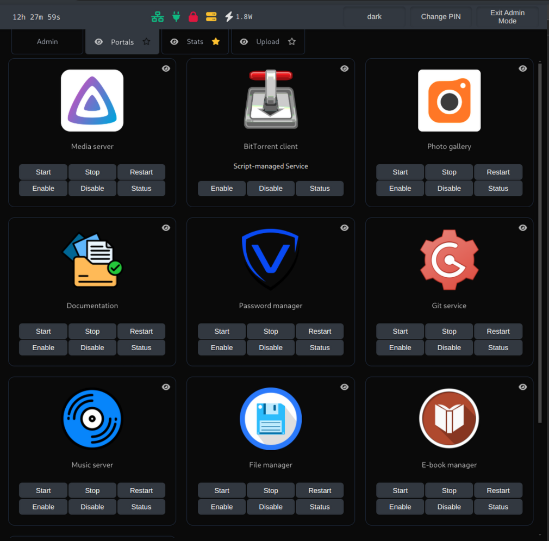Screen dimensions: 549x541
Task: Start the Documentation service
Action: pos(43,331)
